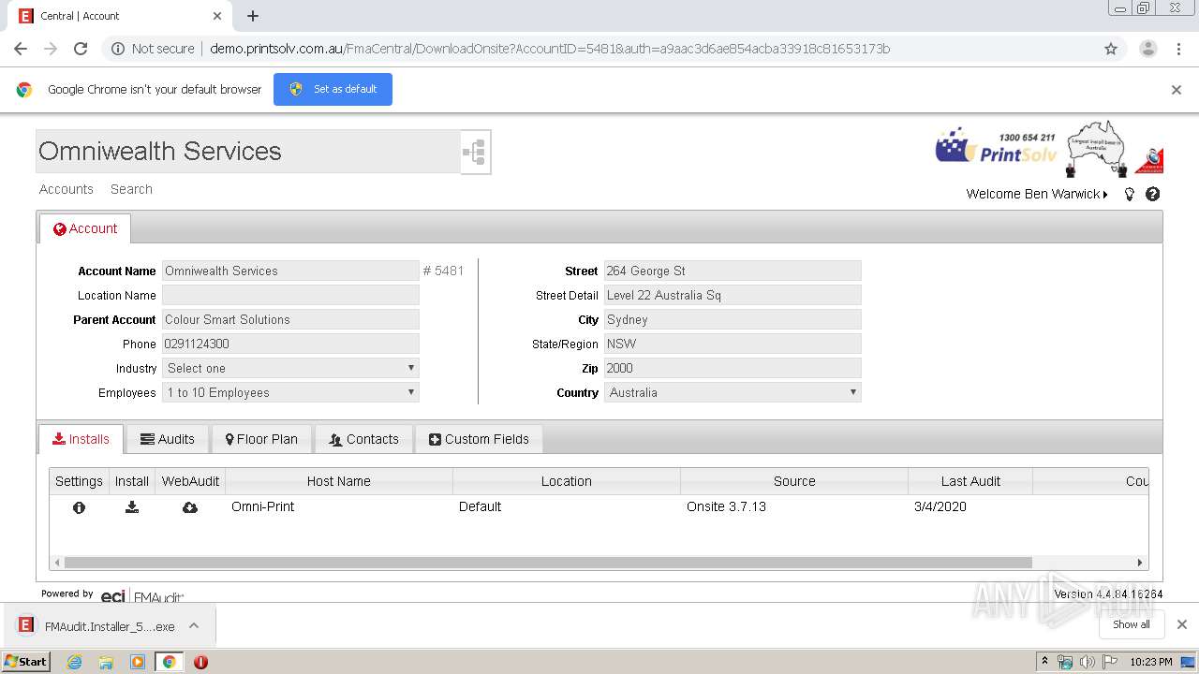Open the Contacts tab

point(363,439)
